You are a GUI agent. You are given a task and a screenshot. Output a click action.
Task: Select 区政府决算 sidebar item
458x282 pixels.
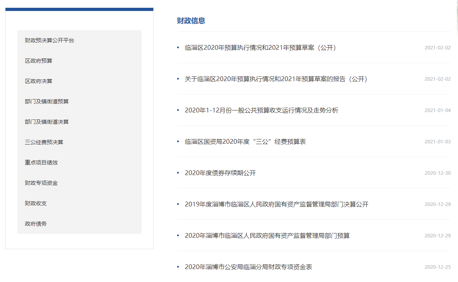click(39, 81)
